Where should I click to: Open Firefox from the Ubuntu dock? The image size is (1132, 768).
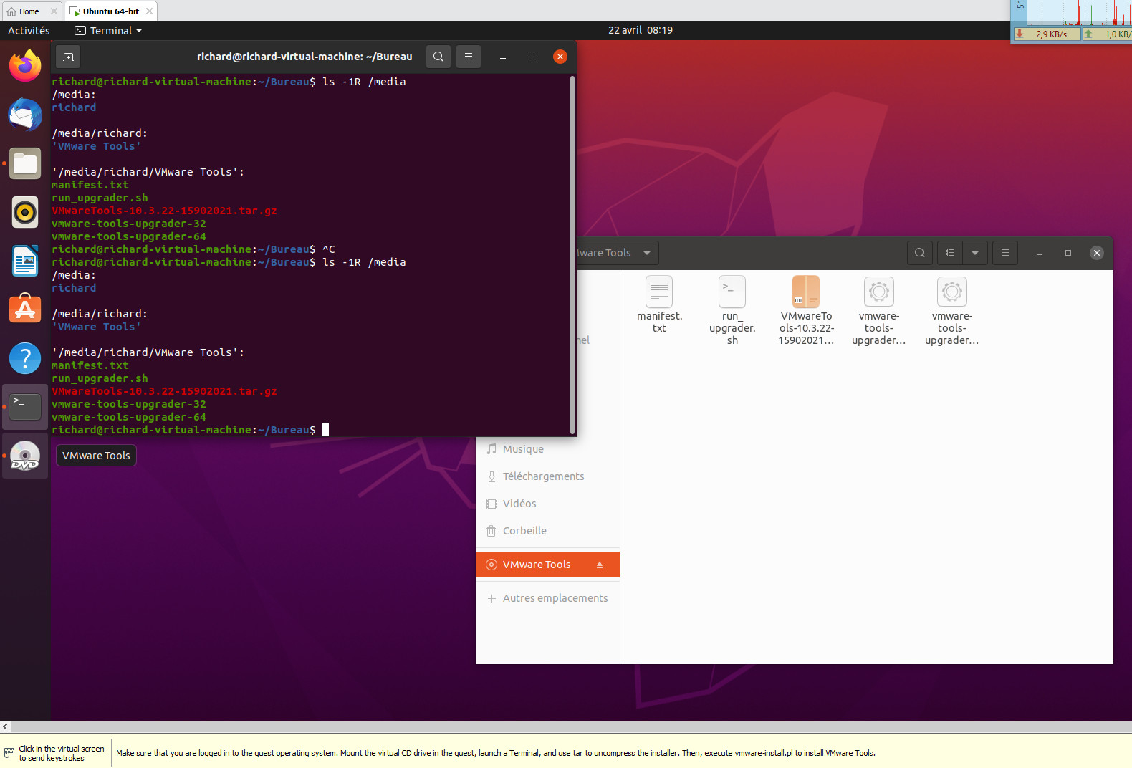[x=25, y=66]
